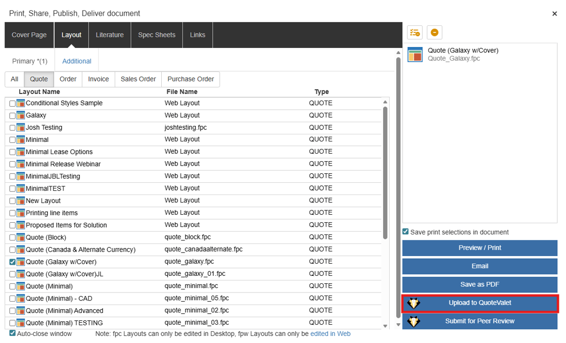Click the orange remove selection icon
566x343 pixels.
(434, 33)
